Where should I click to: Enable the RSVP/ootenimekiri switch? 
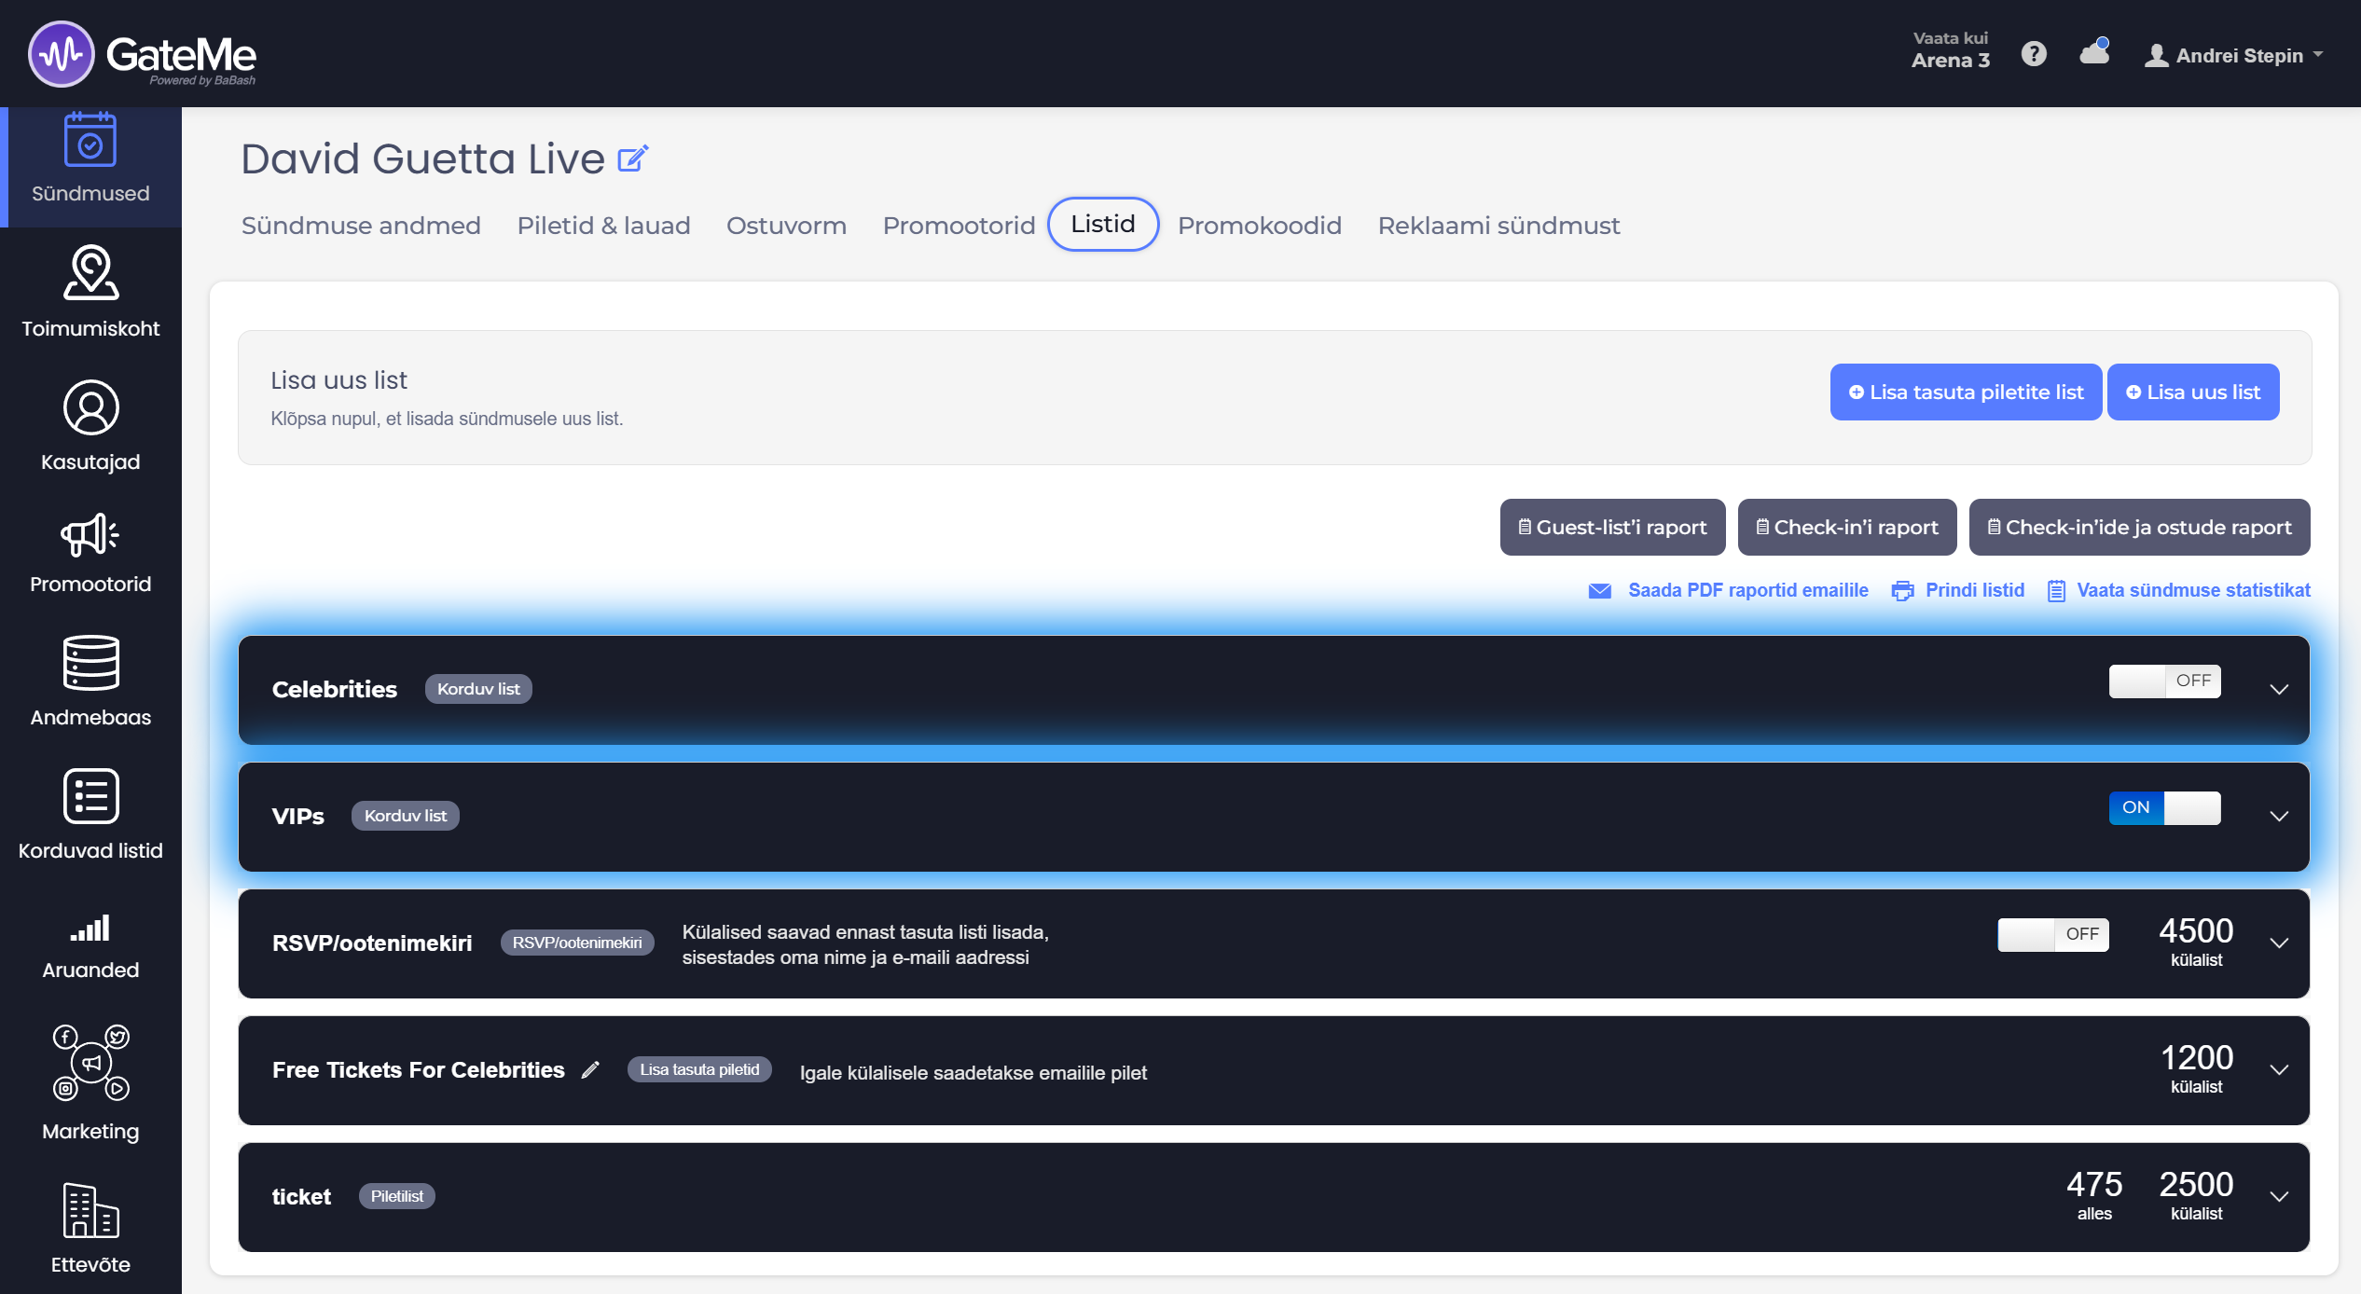2053,935
